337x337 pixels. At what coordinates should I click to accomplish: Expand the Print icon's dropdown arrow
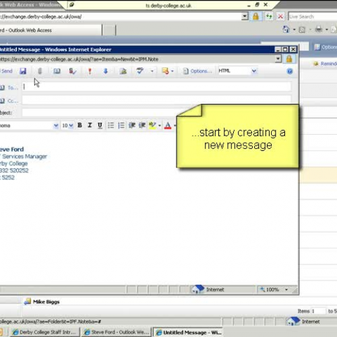327,30
